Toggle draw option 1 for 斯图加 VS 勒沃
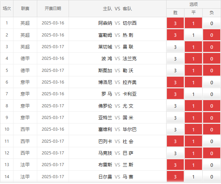 (193, 70)
